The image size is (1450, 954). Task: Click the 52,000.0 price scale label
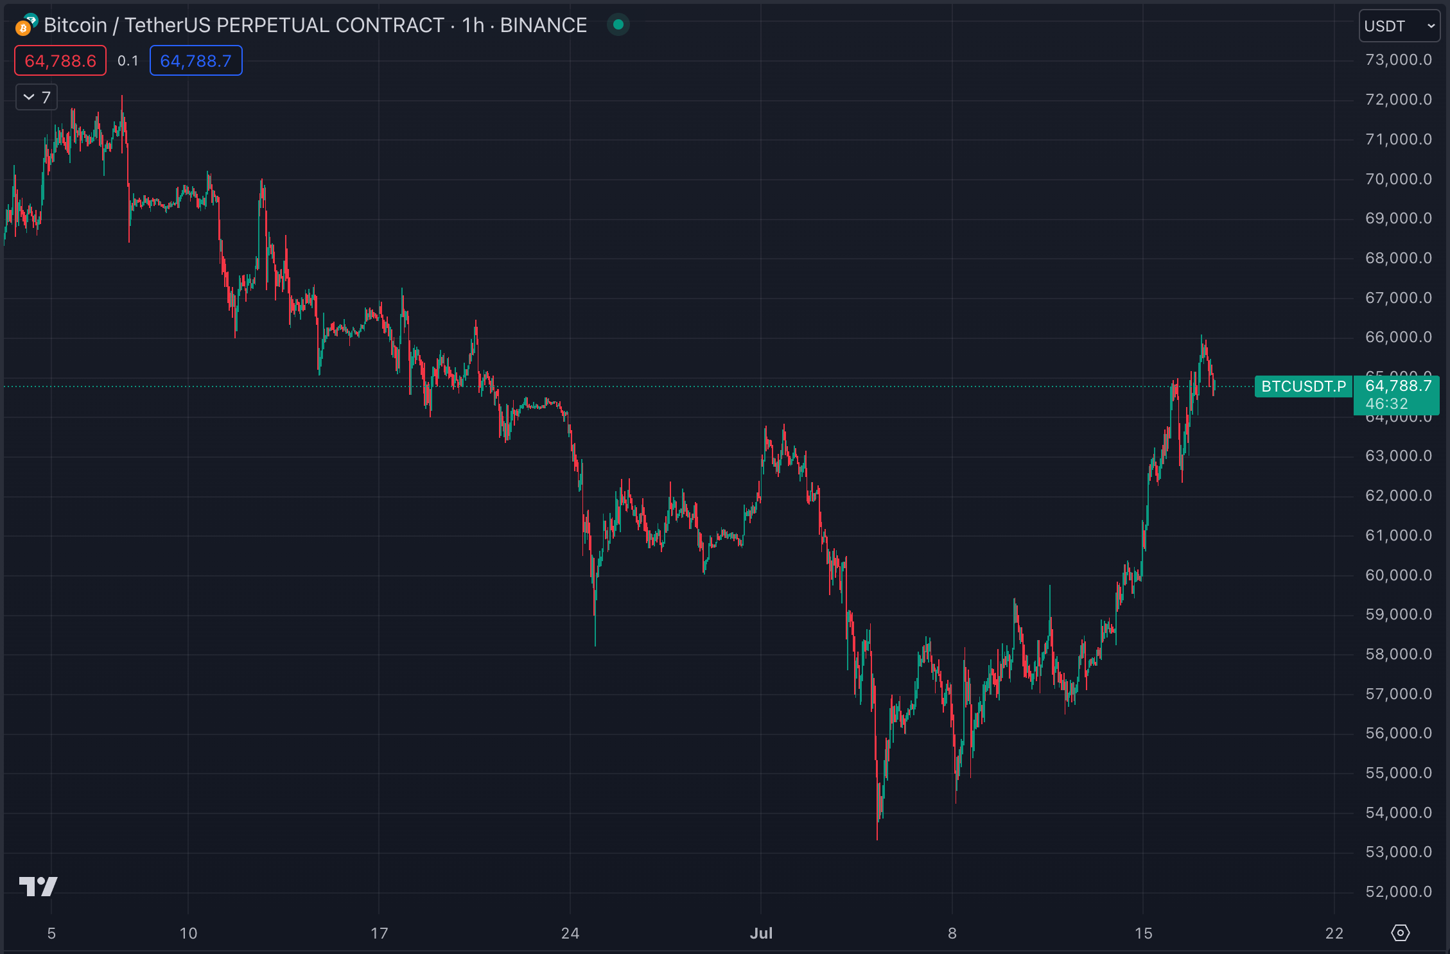[1398, 891]
